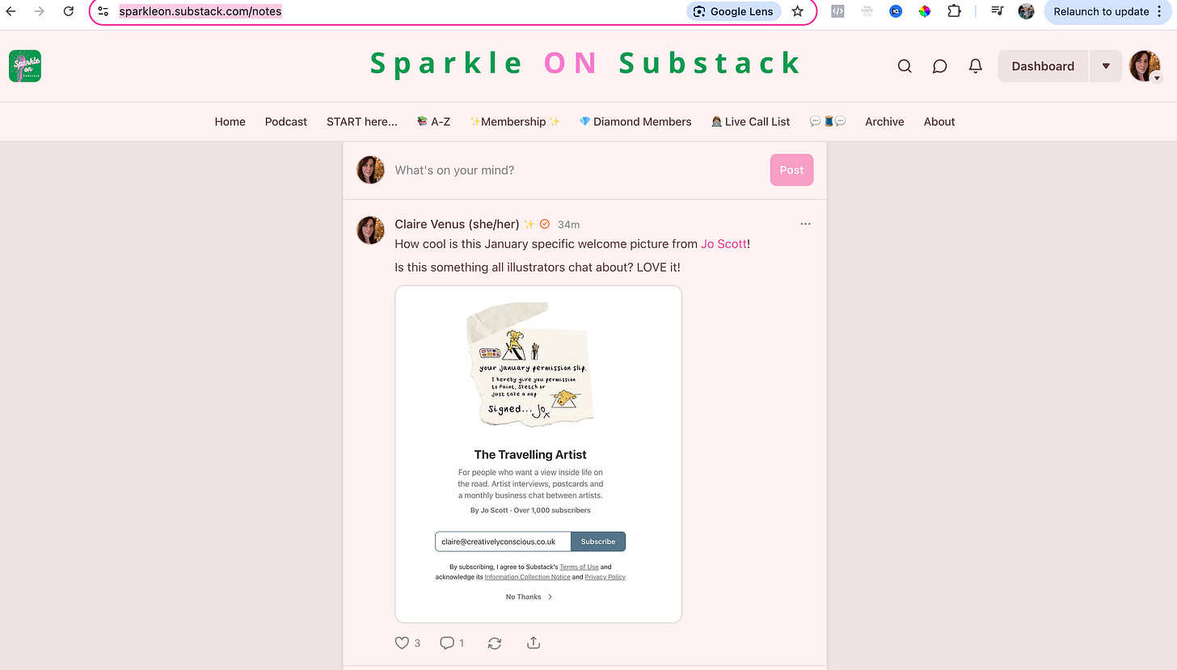The image size is (1177, 670).
Task: Follow the Jo Scott link
Action: pyautogui.click(x=723, y=243)
